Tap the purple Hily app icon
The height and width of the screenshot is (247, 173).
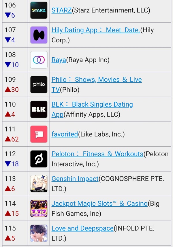(39, 35)
